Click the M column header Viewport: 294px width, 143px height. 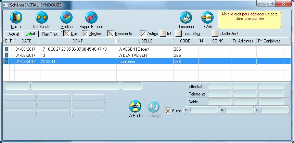[x=201, y=41]
